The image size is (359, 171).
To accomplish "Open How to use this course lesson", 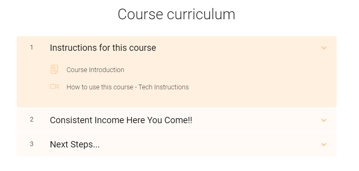I will [x=128, y=87].
